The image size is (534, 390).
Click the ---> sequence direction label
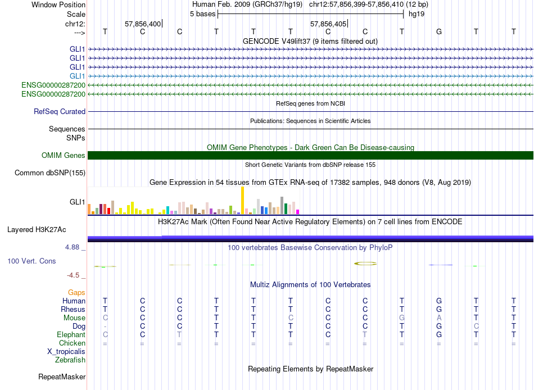(x=80, y=33)
